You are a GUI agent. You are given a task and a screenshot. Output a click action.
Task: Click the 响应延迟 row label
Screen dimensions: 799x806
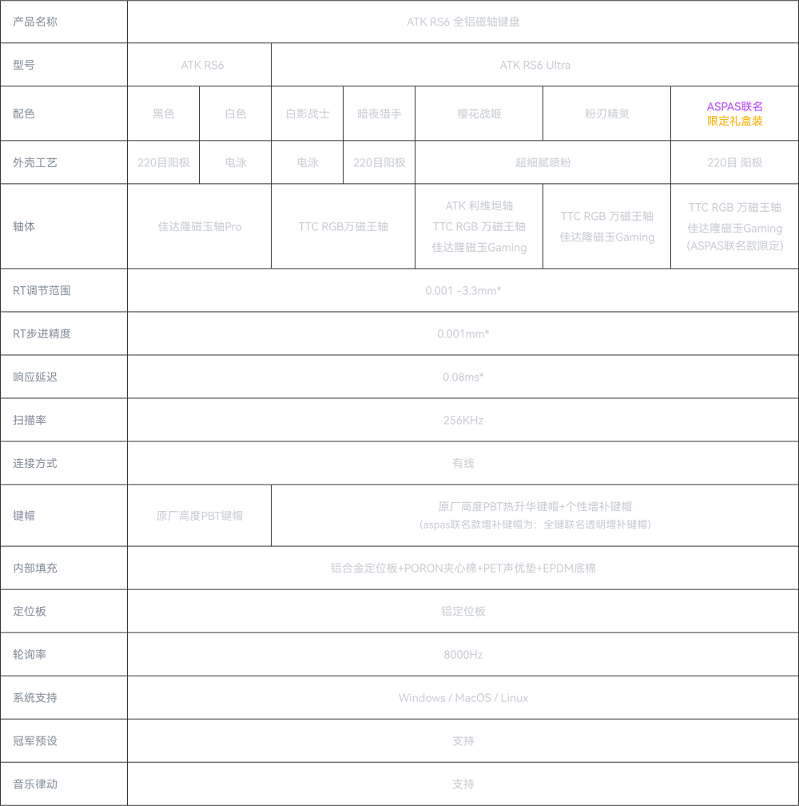[35, 377]
